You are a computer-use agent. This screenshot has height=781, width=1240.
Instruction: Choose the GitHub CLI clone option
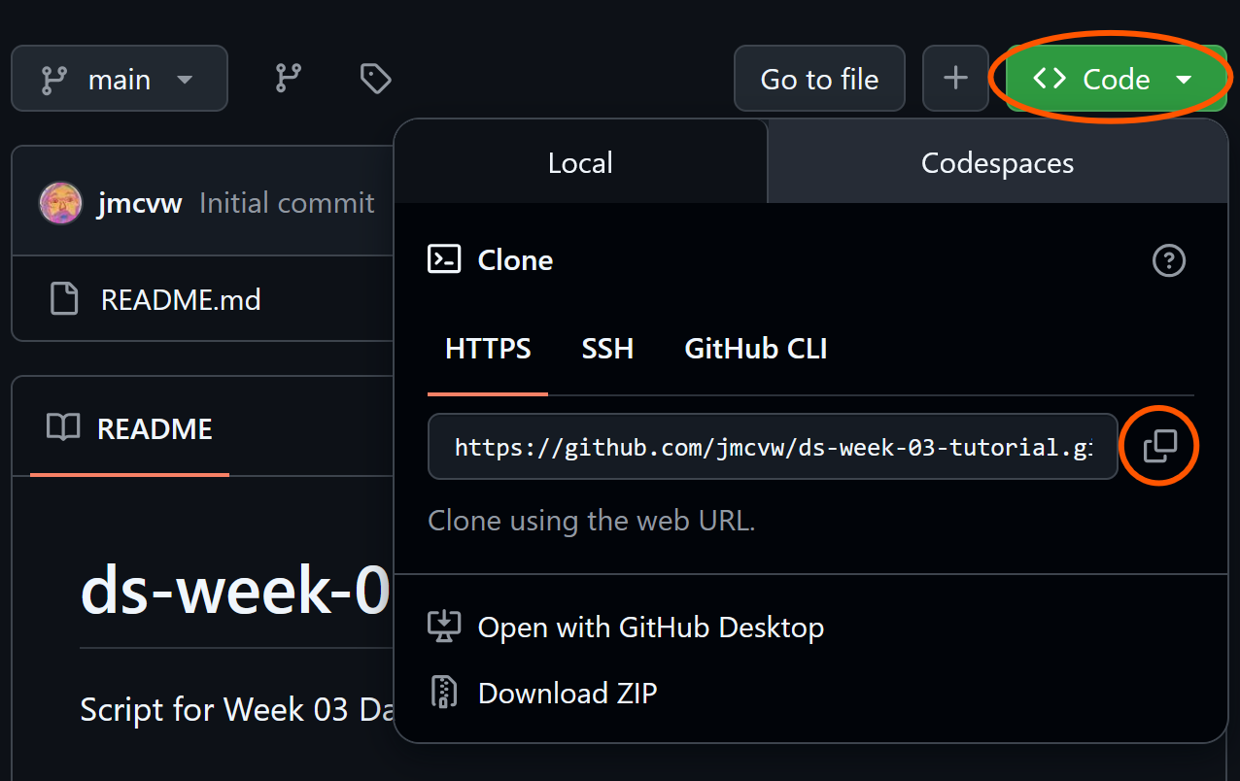pyautogui.click(x=755, y=349)
